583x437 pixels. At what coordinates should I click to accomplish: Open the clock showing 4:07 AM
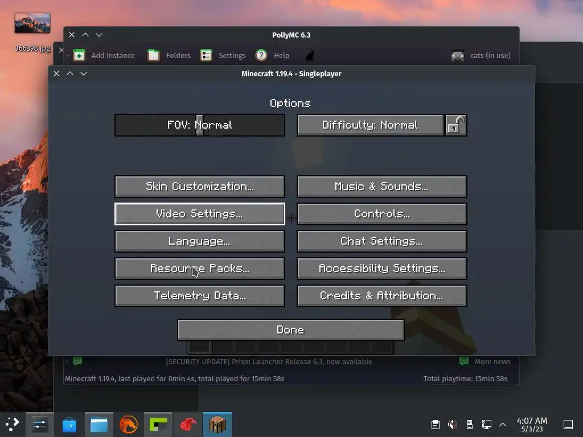[532, 424]
